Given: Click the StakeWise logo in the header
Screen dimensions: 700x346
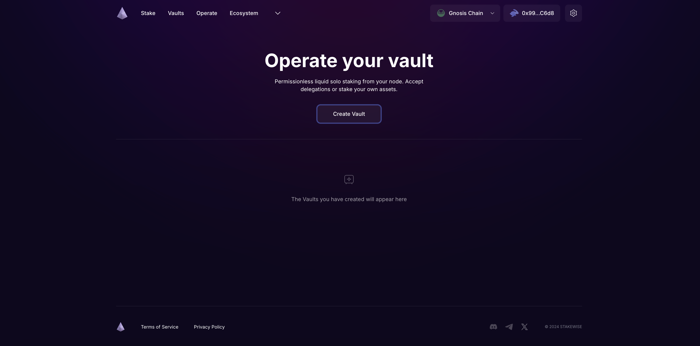Looking at the screenshot, I should click(122, 13).
